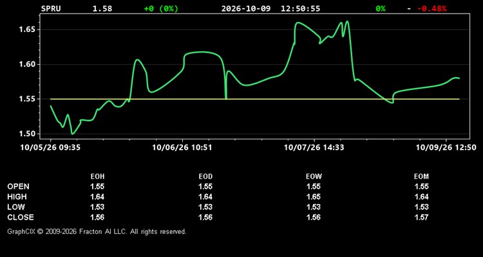483x257 pixels.
Task: Select the date 2026-10-09 in header
Action: click(246, 8)
